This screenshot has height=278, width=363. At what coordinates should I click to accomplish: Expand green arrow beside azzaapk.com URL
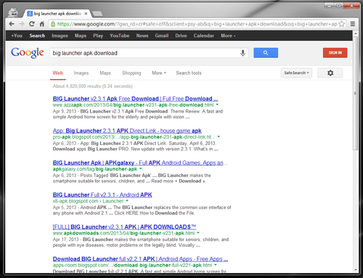(x=217, y=105)
